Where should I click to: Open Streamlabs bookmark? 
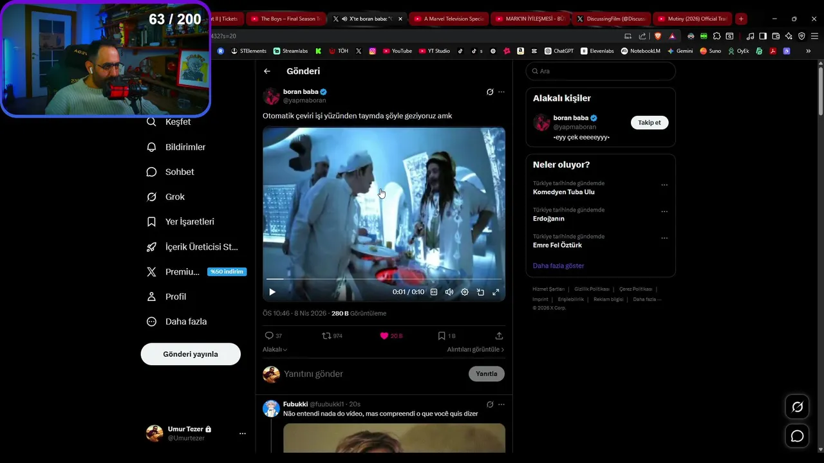290,51
